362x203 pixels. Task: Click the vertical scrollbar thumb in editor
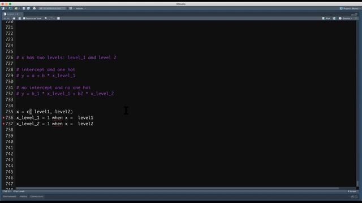357,184
